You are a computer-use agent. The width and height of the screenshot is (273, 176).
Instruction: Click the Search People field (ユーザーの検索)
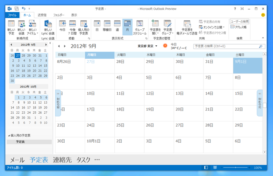[239, 21]
